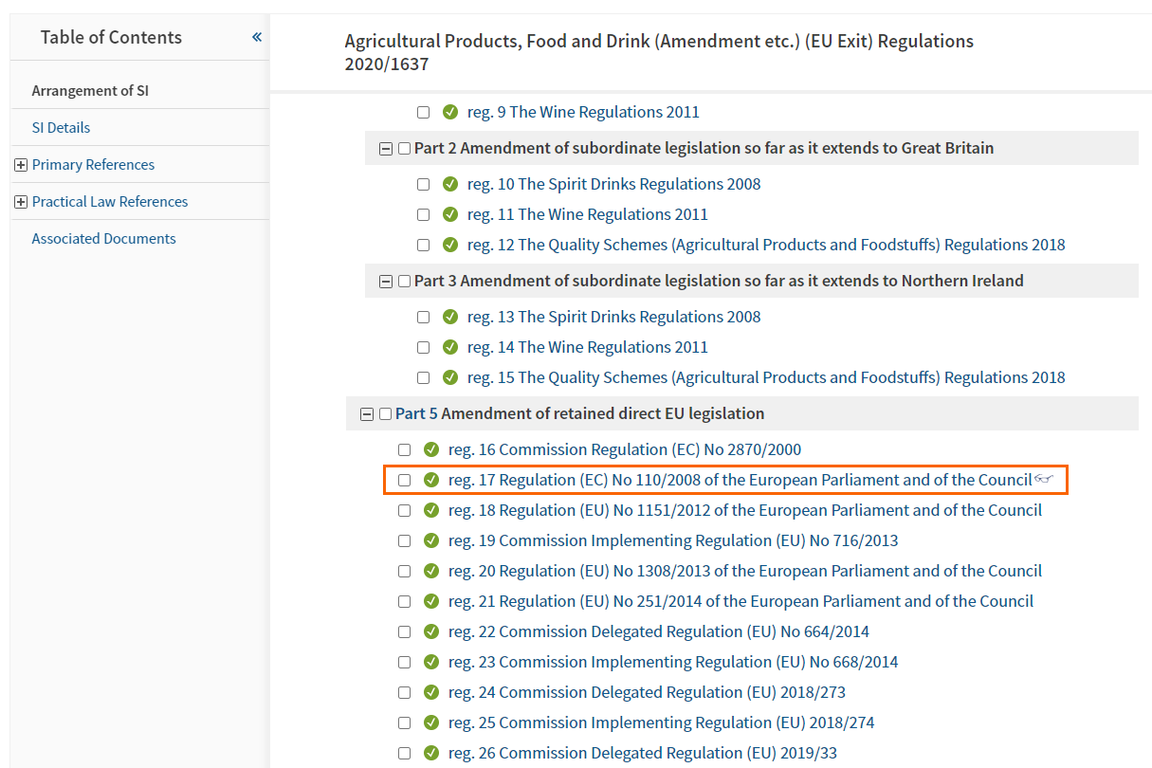Tick the checkbox for reg. 10
This screenshot has height=768, width=1152.
coord(424,184)
